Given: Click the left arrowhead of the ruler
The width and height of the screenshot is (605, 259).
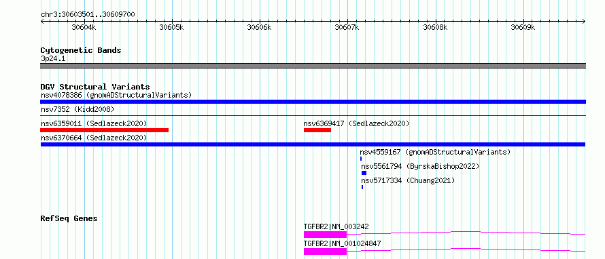Looking at the screenshot, I should pyautogui.click(x=42, y=21).
